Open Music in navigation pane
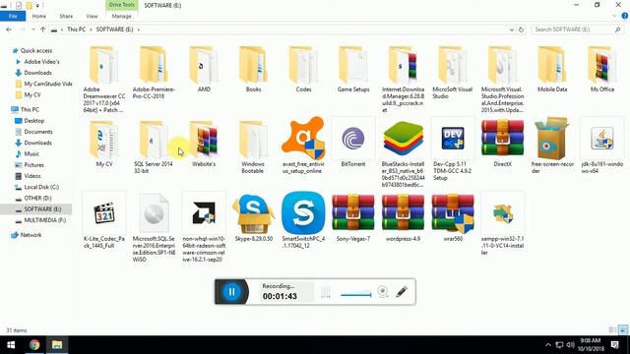630x354 pixels. point(31,153)
